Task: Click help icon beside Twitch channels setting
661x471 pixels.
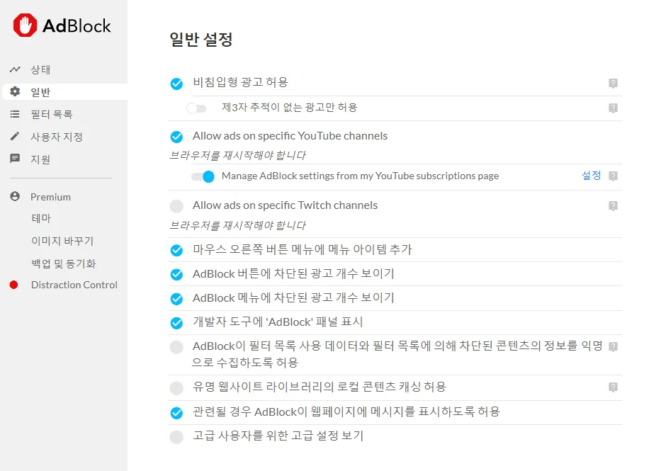Action: tap(612, 205)
